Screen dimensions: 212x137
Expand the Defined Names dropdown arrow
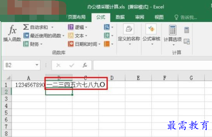(x=130, y=44)
